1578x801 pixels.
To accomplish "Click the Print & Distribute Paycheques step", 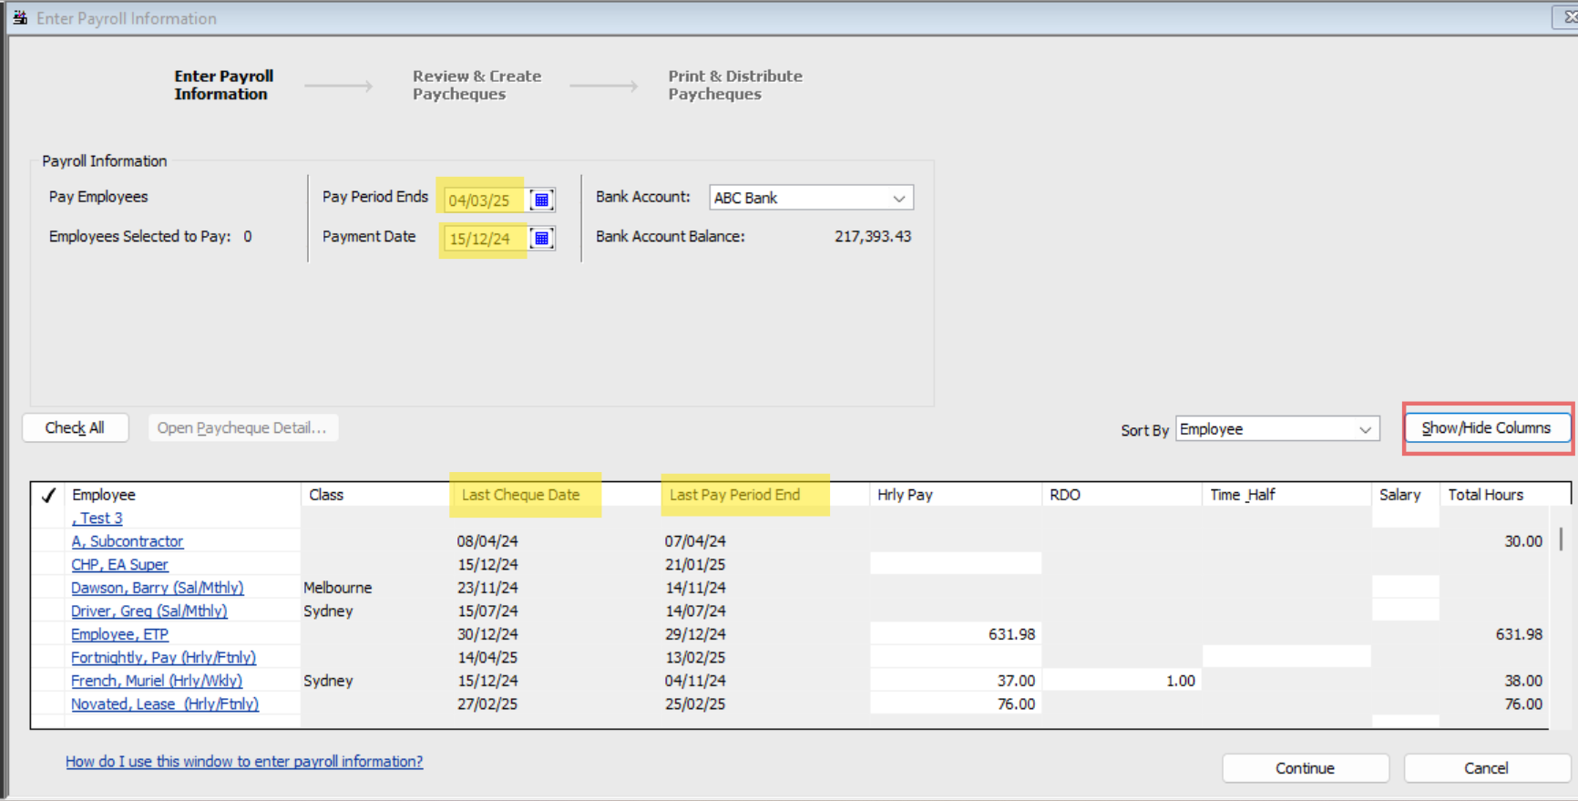I will tap(735, 85).
